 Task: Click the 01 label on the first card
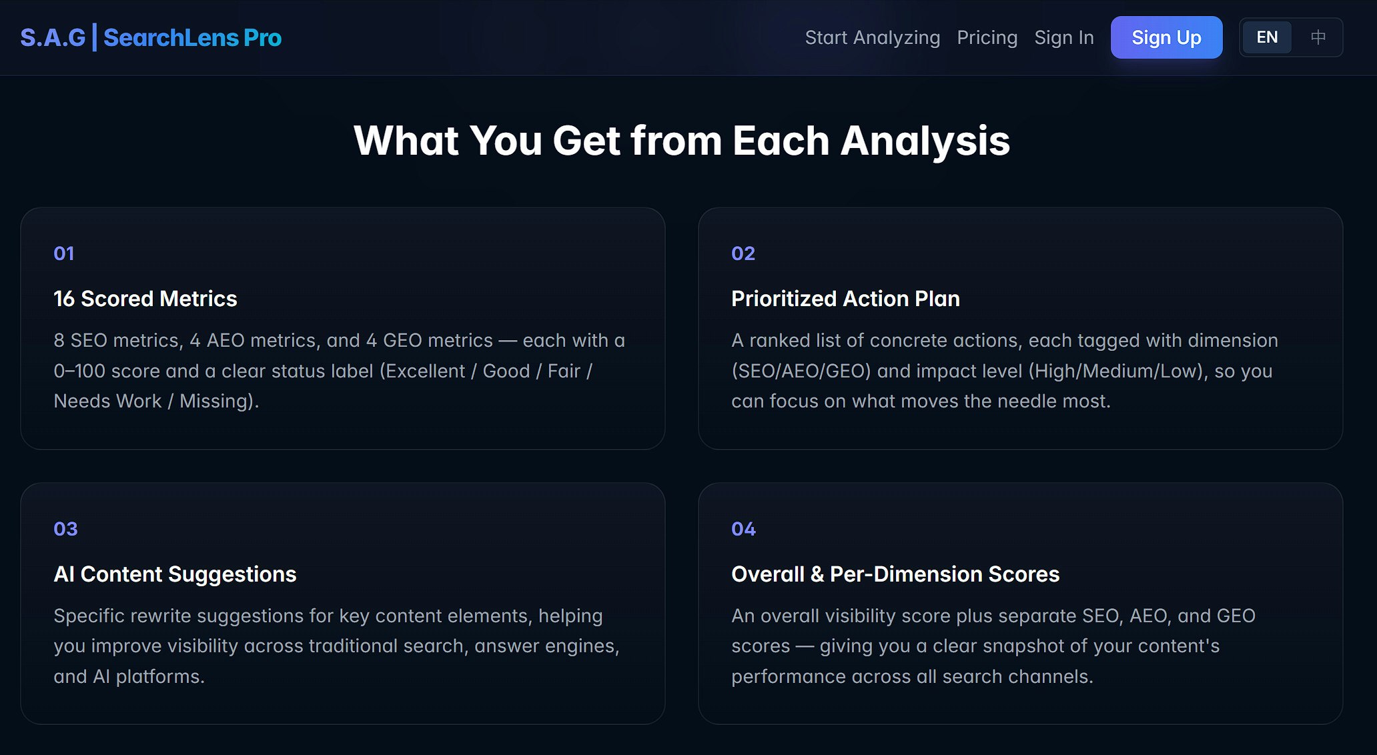[x=63, y=253]
